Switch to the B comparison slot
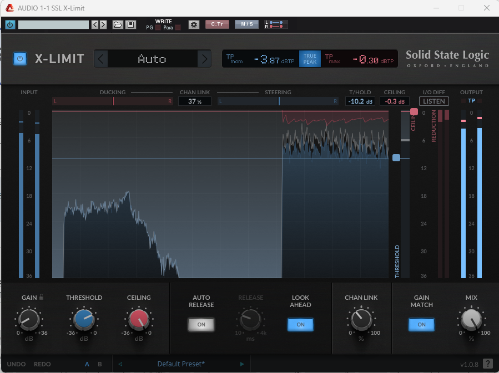 point(100,364)
